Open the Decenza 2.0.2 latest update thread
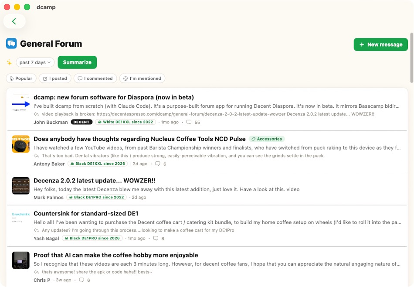This screenshot has height=287, width=414. [x=95, y=181]
